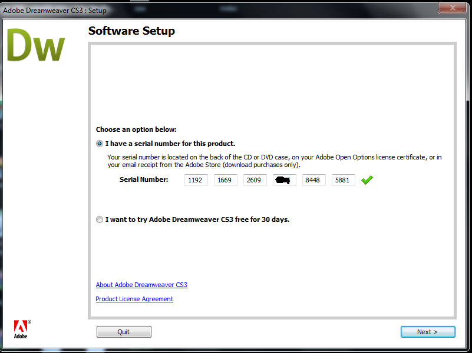Click the Adobe logo at bottom left
This screenshot has width=472, height=353.
[22, 329]
